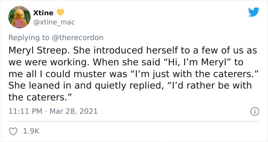Like the tweet using the heart outline icon

13,131
